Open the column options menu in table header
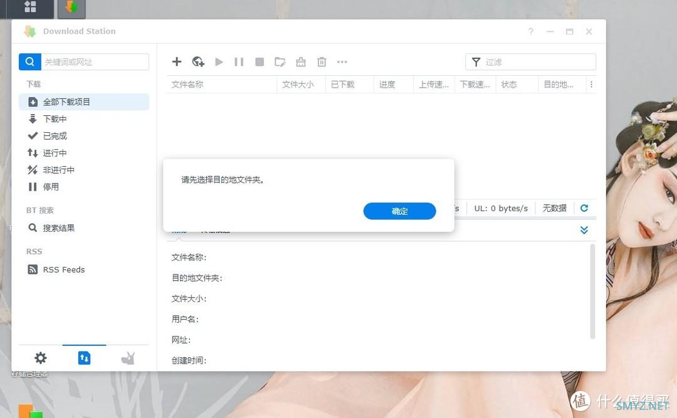The height and width of the screenshot is (418, 677). click(591, 85)
